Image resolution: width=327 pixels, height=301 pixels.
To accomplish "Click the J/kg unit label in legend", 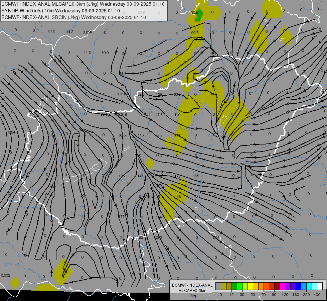I will click(192, 296).
